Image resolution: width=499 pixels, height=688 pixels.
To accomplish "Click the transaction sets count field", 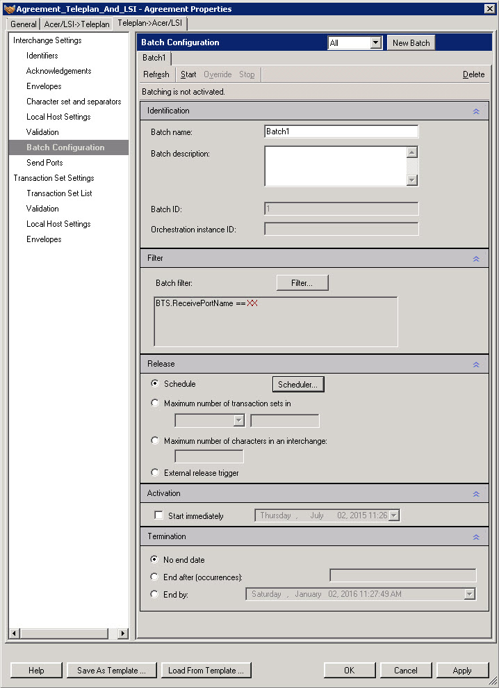I will pyautogui.click(x=284, y=420).
